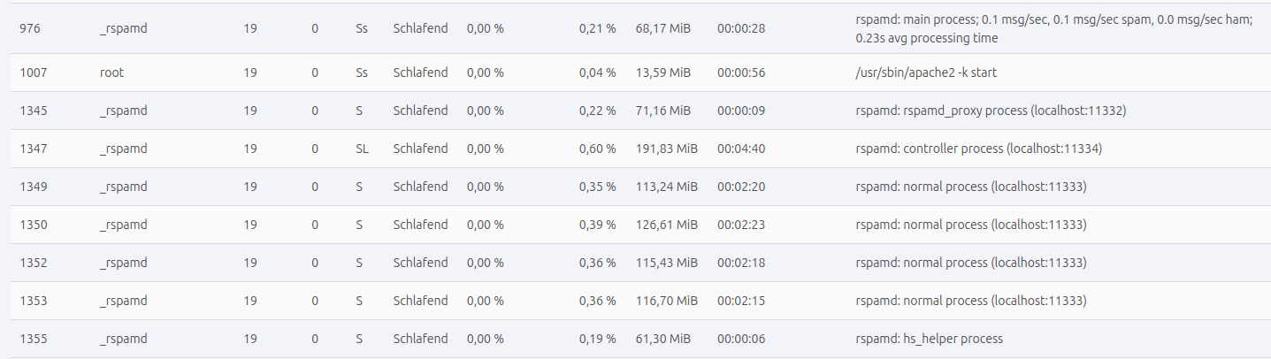Image resolution: width=1271 pixels, height=359 pixels.
Task: Select the 00:02:18 CPU time cell
Action: [740, 263]
